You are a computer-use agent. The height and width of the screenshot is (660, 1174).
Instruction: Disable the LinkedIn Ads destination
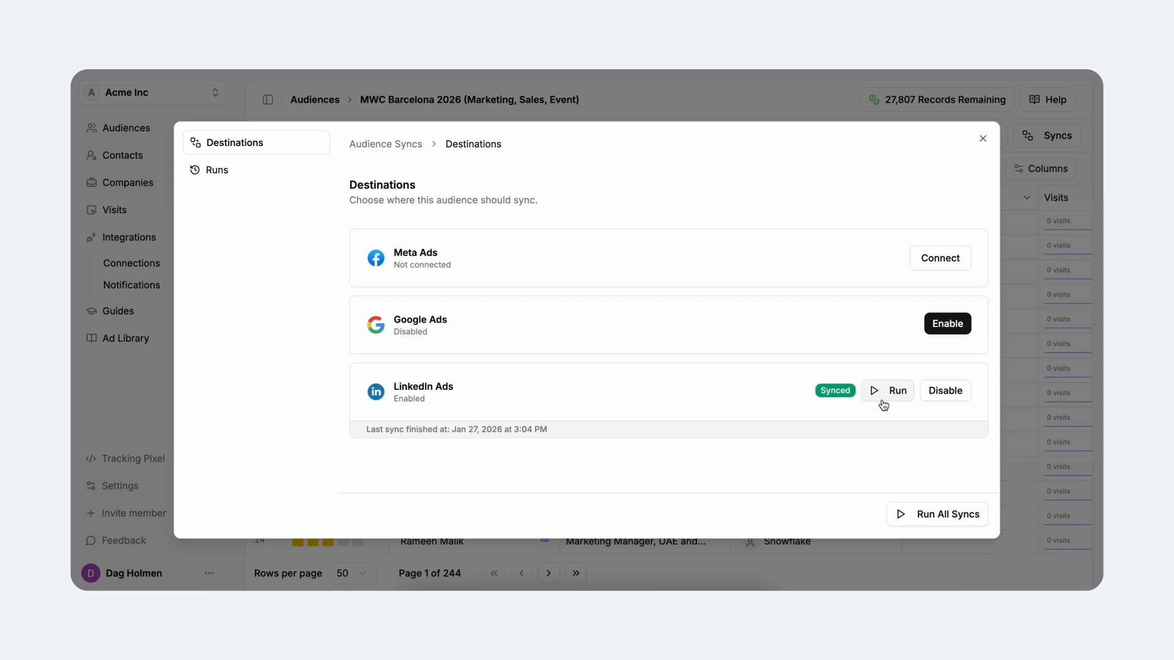pyautogui.click(x=945, y=391)
